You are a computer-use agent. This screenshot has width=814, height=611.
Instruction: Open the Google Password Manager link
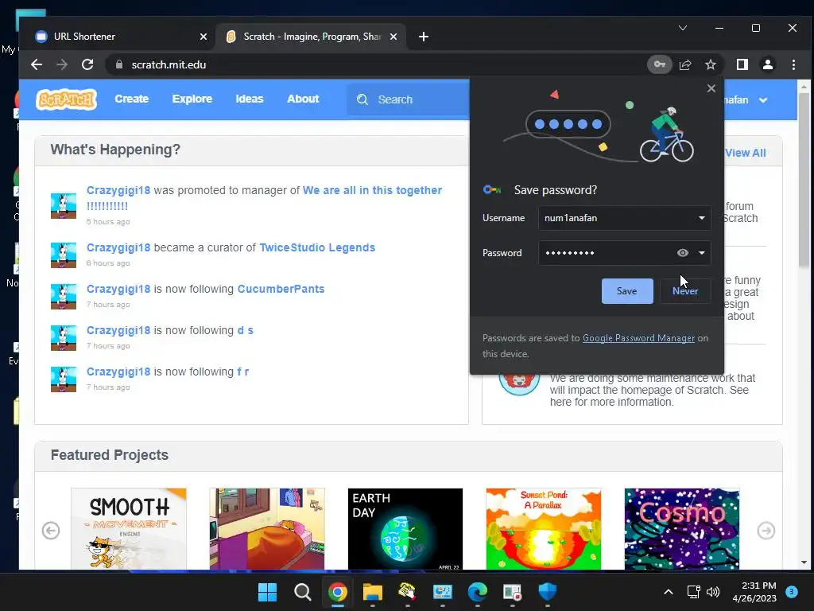click(x=638, y=337)
